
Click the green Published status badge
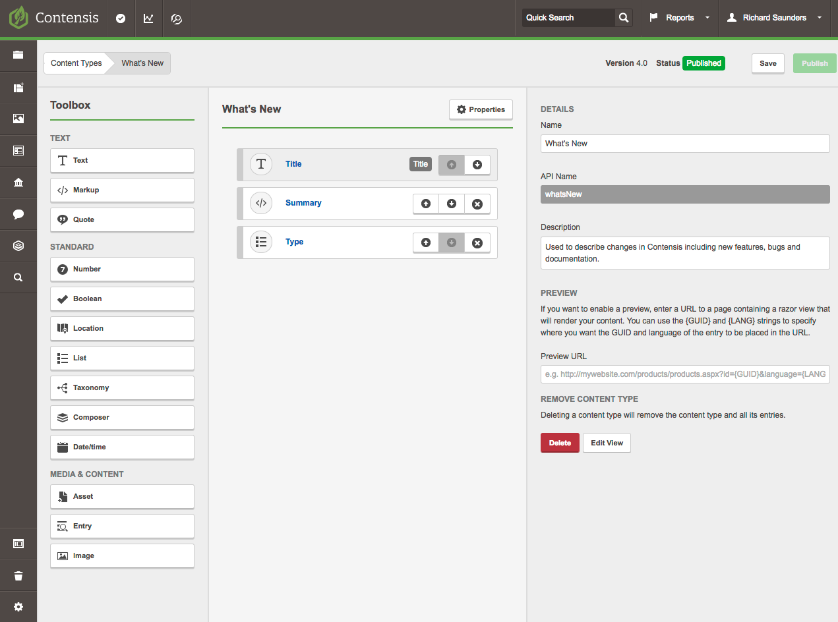(703, 63)
